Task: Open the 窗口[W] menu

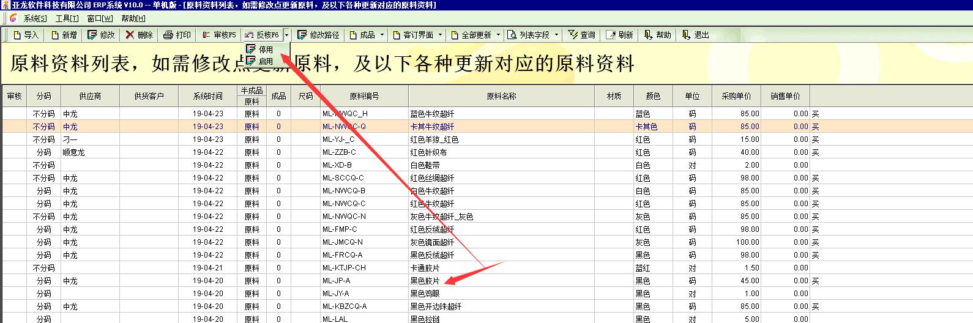Action: (100, 18)
